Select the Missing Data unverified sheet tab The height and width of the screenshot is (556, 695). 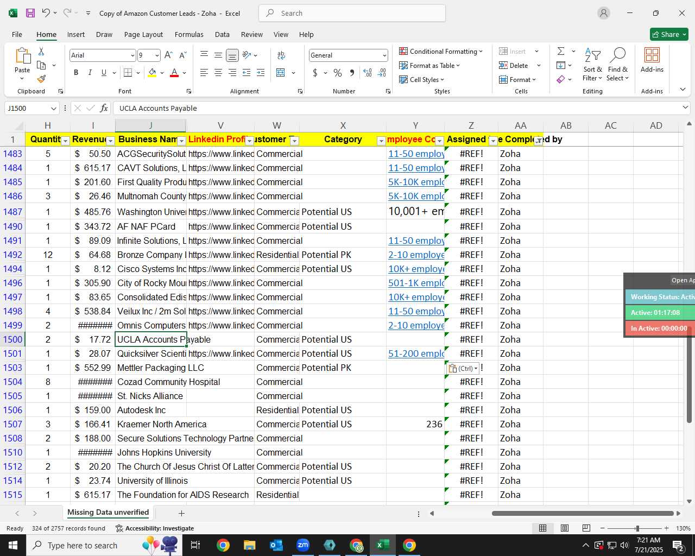[x=108, y=513]
